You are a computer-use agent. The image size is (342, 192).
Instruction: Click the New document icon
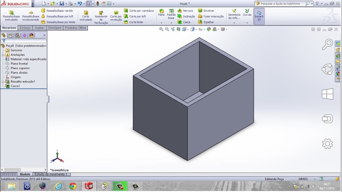click(44, 3)
